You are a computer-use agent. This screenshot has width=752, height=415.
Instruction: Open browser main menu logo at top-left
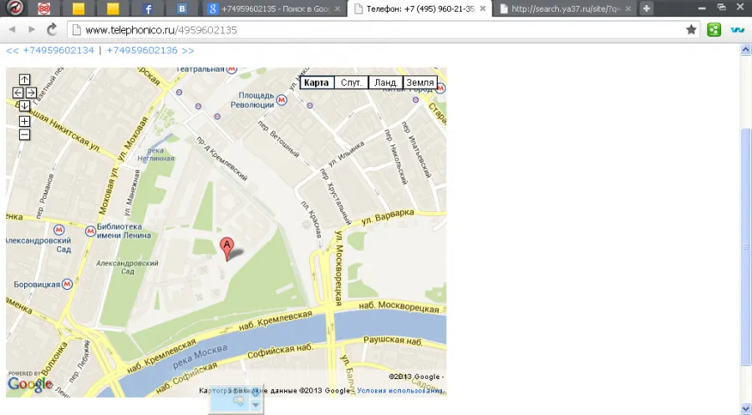tap(14, 8)
